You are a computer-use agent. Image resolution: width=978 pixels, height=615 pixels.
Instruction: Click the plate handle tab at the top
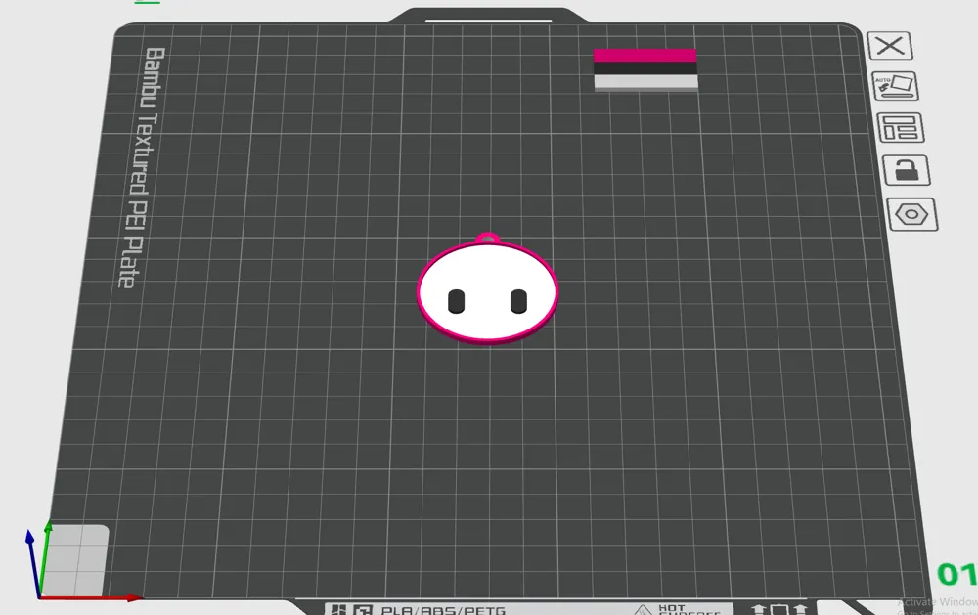pyautogui.click(x=488, y=17)
